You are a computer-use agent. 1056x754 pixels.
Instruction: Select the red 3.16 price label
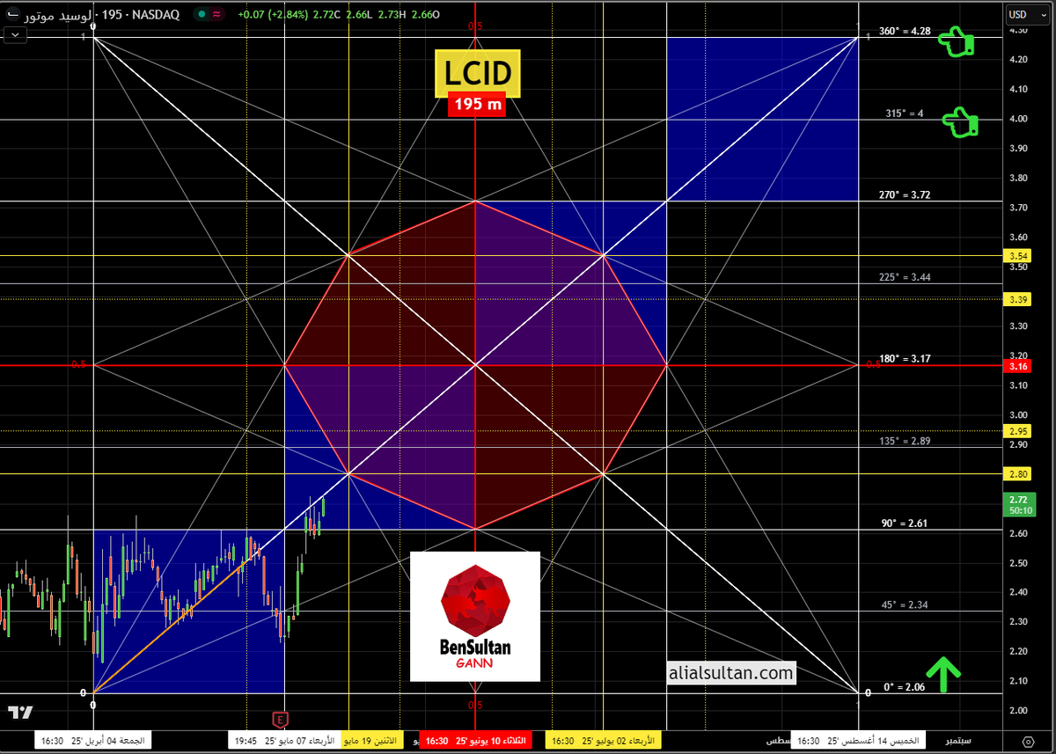pos(1017,365)
